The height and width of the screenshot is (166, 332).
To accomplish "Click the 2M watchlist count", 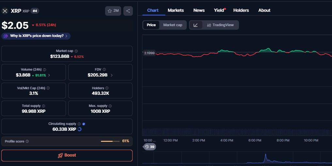I will [x=116, y=11].
